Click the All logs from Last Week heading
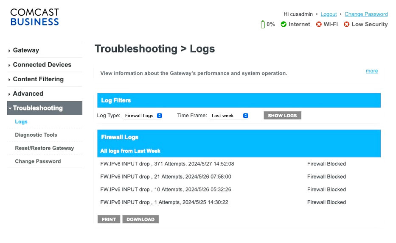Viewport: 396px width, 243px height. [130, 151]
